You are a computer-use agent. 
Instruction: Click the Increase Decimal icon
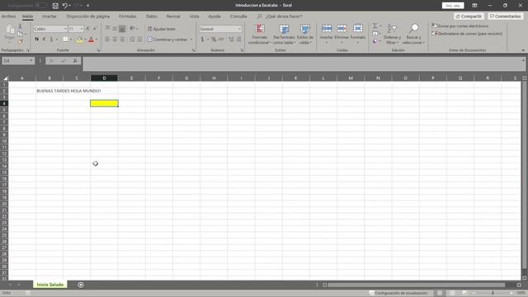[231, 40]
